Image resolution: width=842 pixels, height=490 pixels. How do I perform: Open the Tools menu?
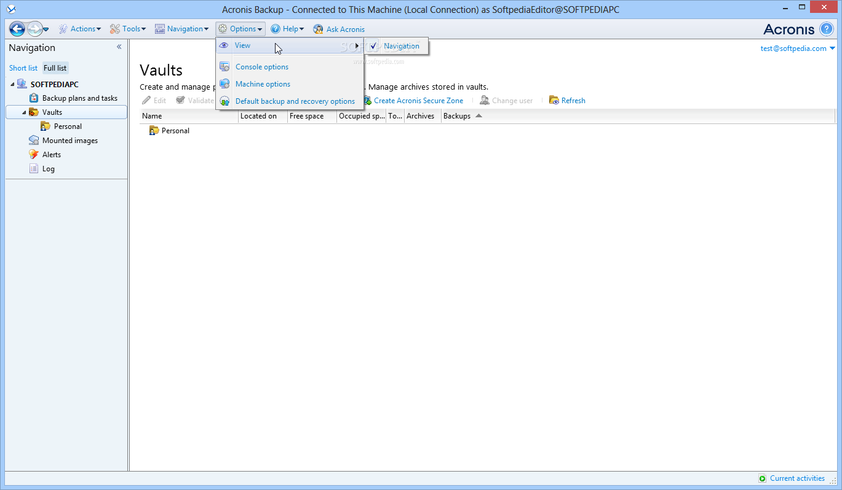click(128, 29)
